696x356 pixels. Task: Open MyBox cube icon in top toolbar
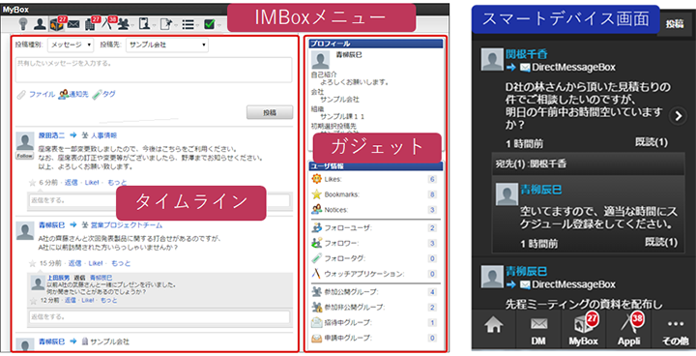click(57, 24)
